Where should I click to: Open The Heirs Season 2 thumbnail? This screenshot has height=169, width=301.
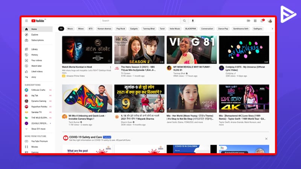coord(139,50)
